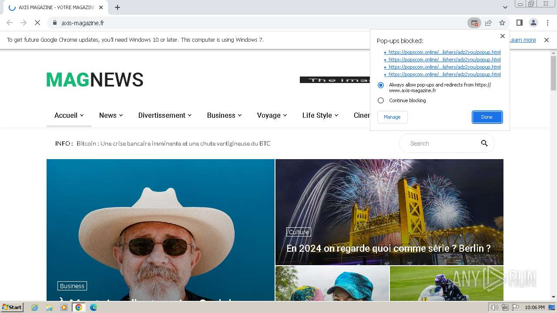
Task: Open the first blocked pop-up link
Action: tap(444, 52)
